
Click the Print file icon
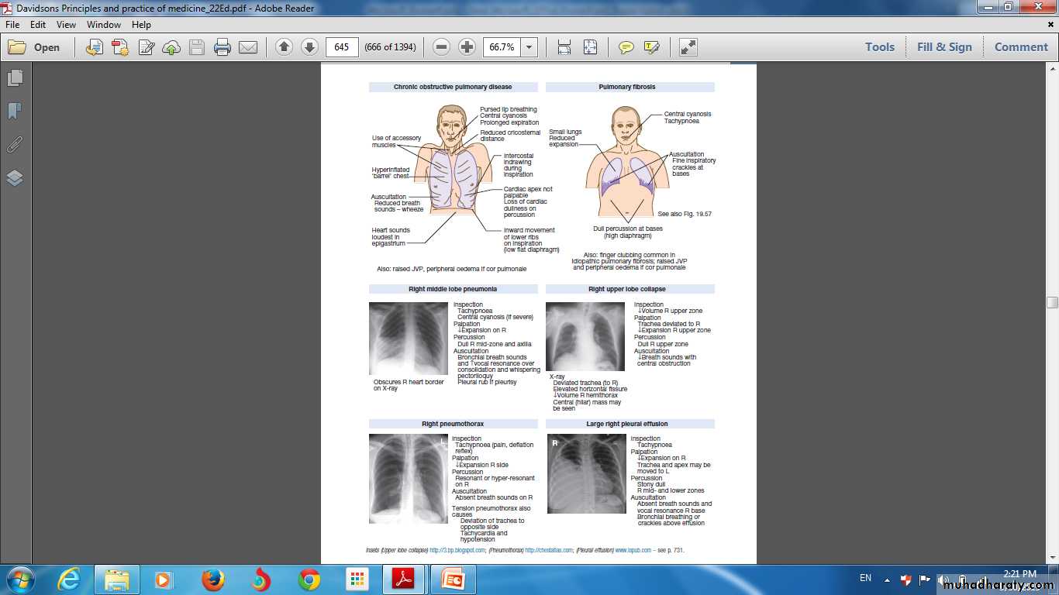[x=222, y=47]
